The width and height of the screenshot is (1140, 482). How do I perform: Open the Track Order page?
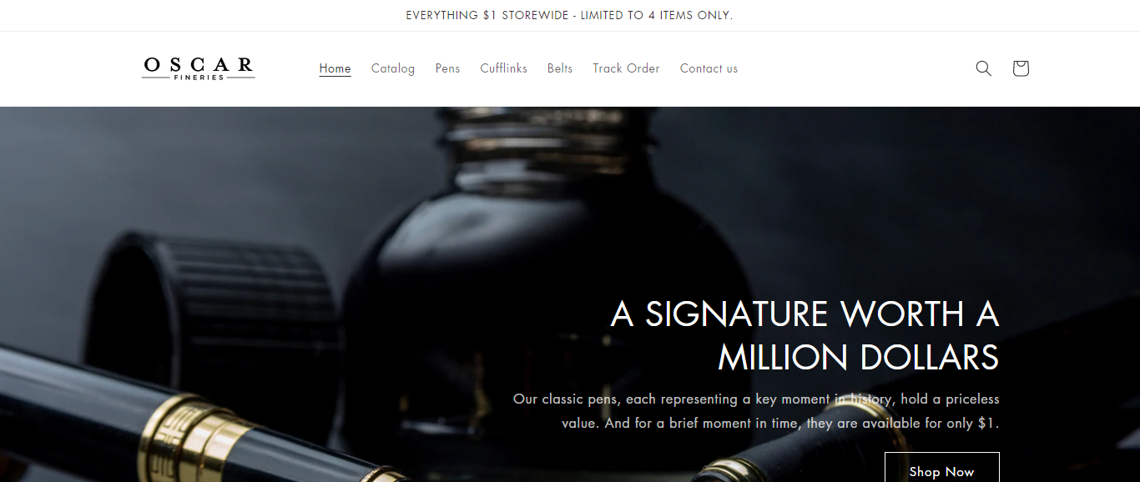(x=626, y=68)
